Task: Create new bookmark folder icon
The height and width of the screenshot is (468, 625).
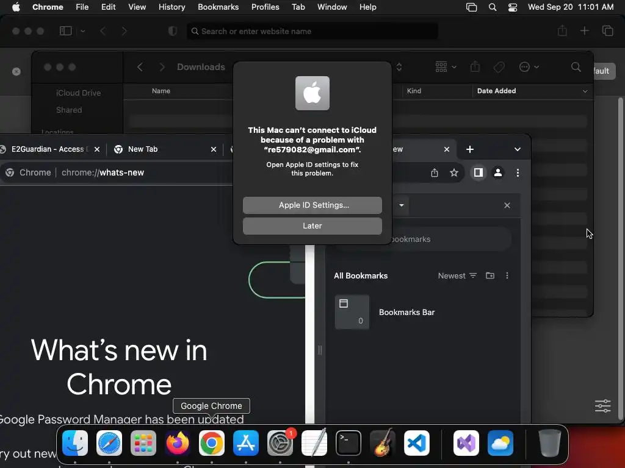Action: pos(490,275)
